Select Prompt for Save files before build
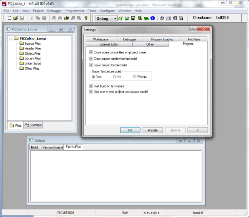The image size is (249, 217). pos(134,76)
